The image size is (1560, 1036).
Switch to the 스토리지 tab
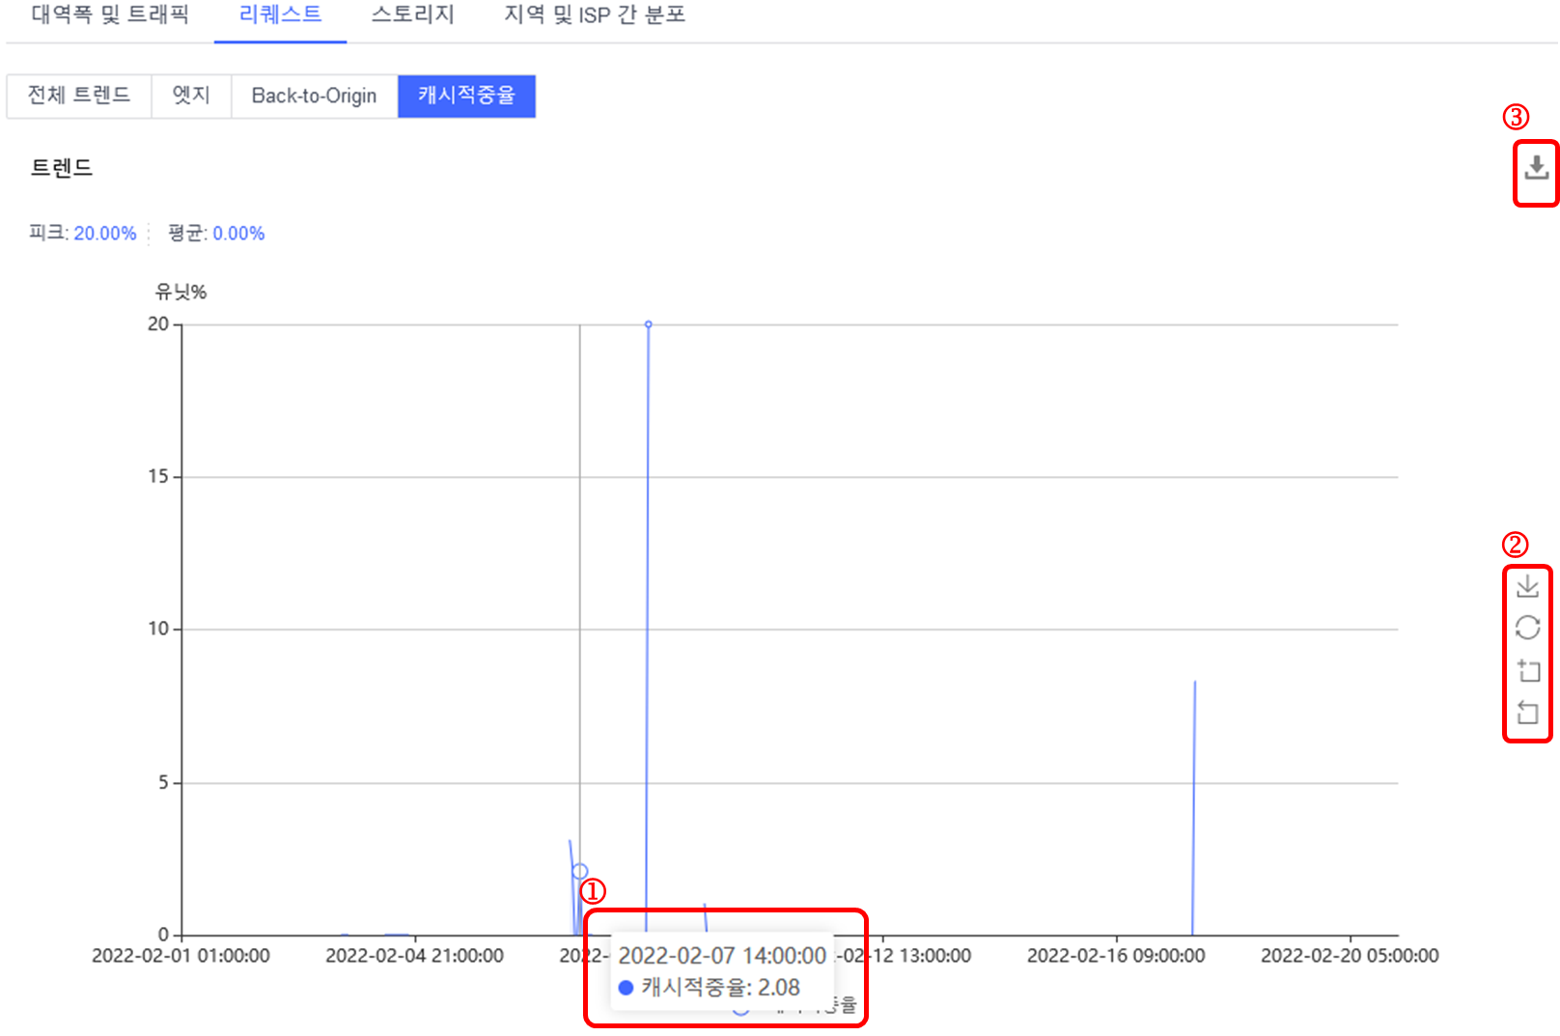click(x=412, y=14)
